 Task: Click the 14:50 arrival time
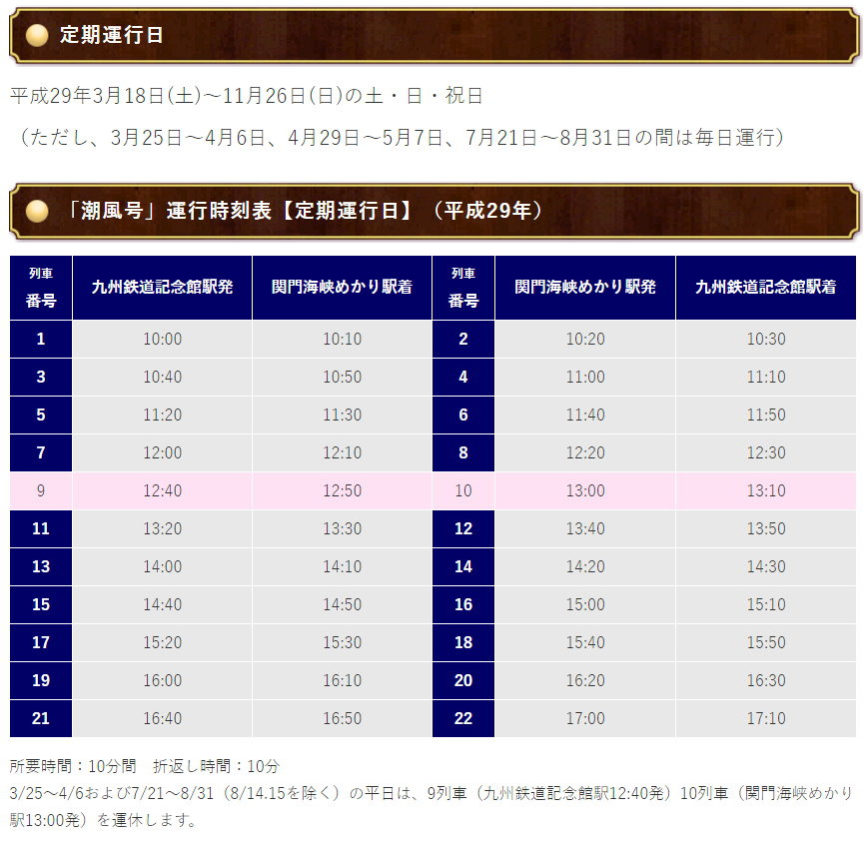[x=342, y=604]
